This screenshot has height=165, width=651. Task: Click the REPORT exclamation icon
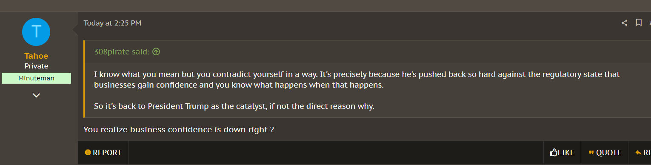coord(88,152)
